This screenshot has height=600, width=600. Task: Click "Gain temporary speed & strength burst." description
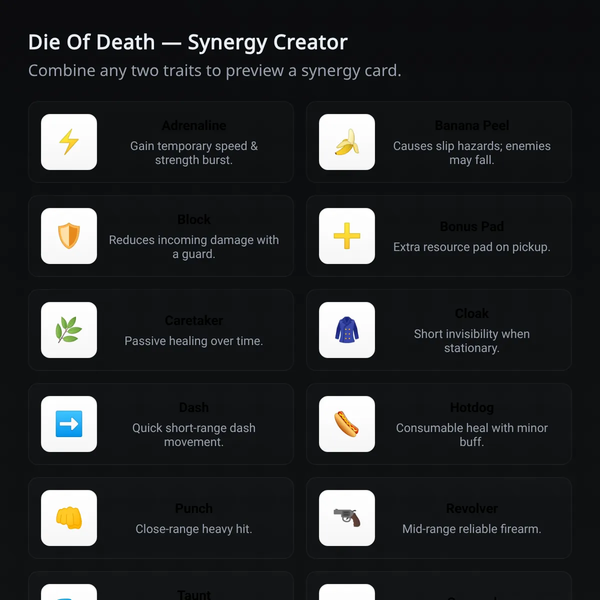[x=194, y=153]
